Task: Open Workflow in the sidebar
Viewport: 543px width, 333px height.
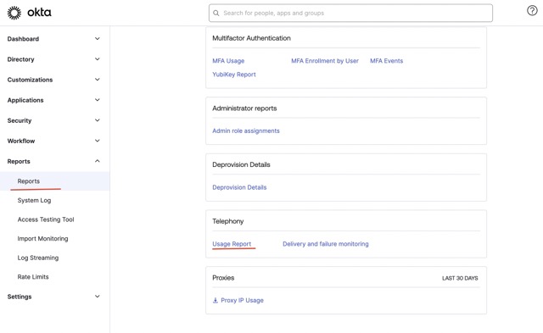Action: tap(20, 141)
